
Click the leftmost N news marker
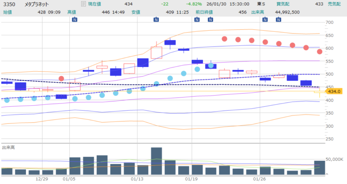(75, 20)
